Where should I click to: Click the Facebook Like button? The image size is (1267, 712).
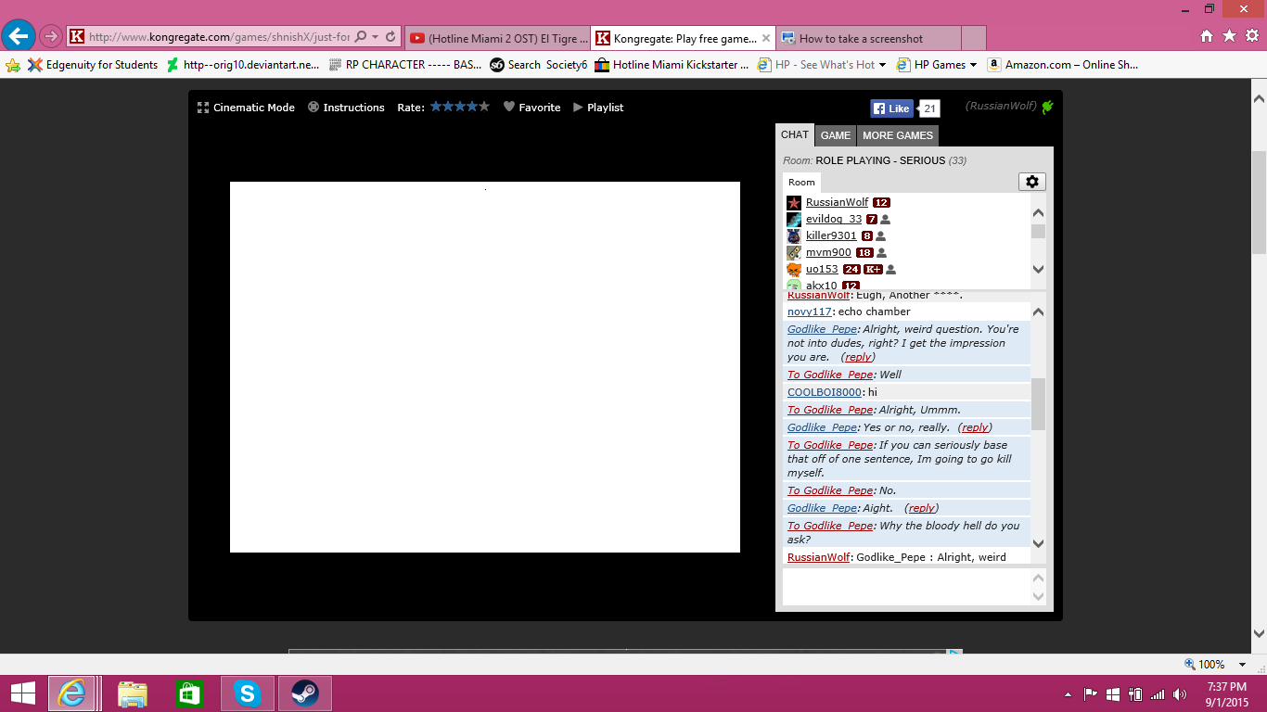coord(891,108)
